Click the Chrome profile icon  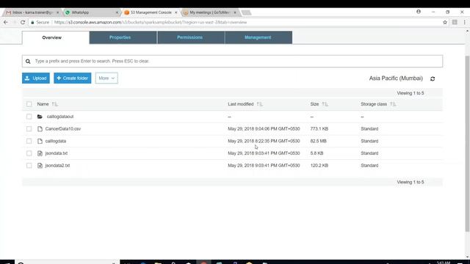419,12
